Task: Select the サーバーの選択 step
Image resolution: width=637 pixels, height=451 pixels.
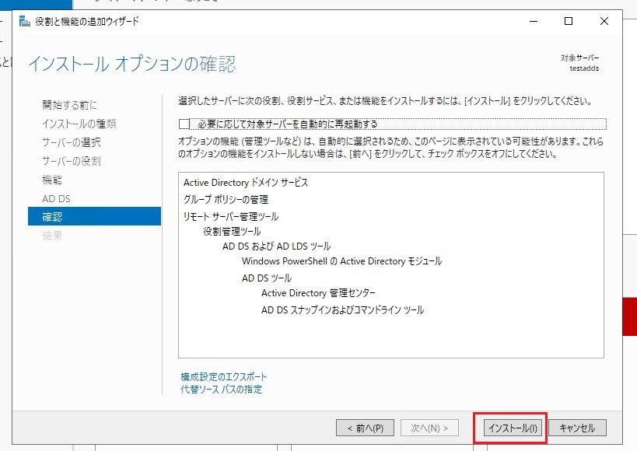Action: point(72,142)
